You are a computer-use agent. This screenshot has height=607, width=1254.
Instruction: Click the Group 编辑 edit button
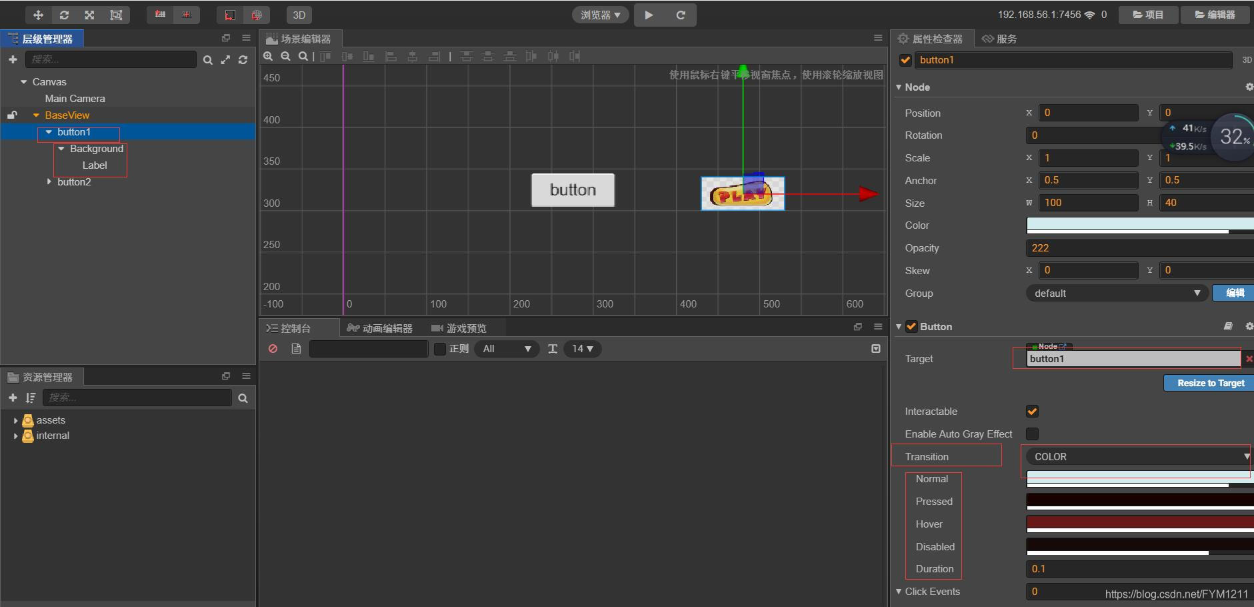[x=1234, y=293]
